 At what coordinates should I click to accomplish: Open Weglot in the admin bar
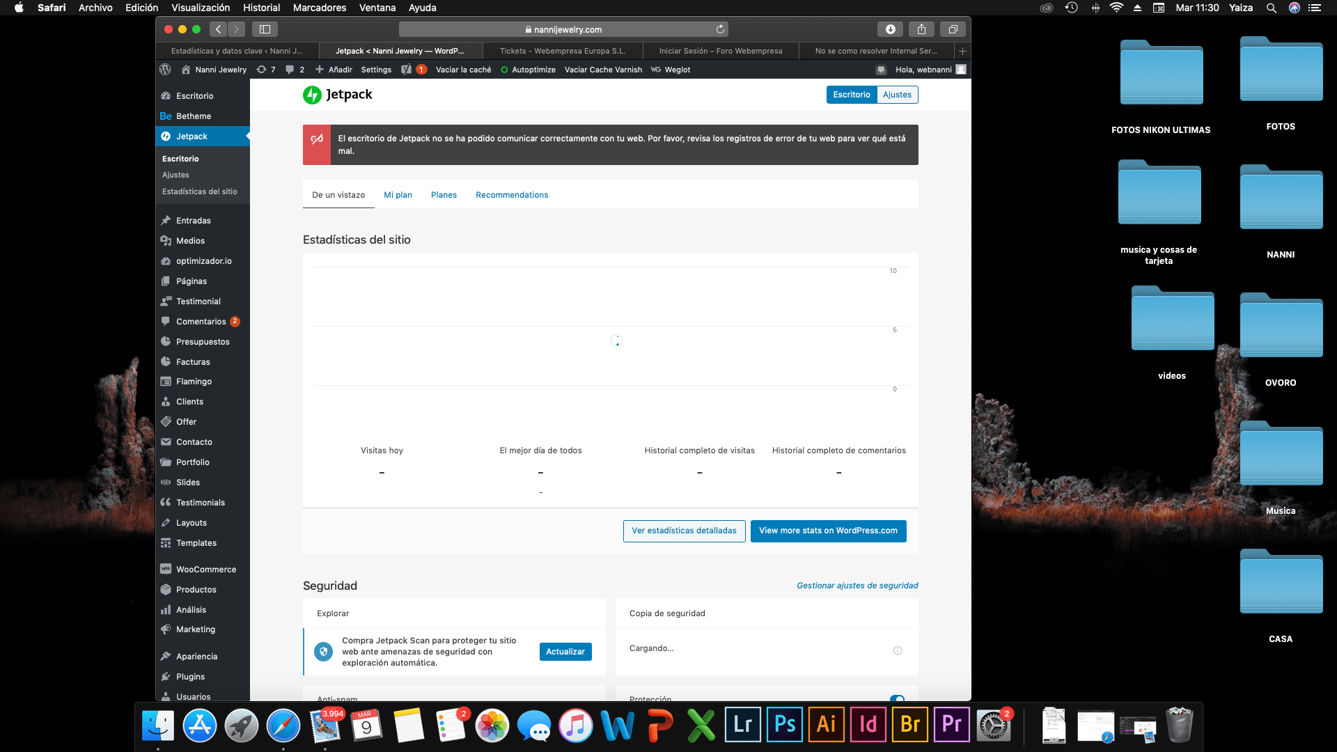[x=671, y=70]
